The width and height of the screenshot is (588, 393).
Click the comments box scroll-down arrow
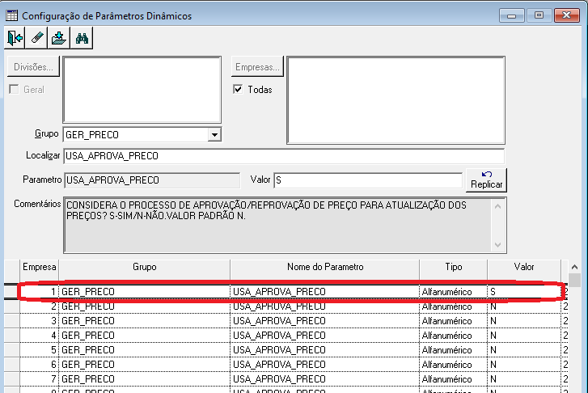pyautogui.click(x=498, y=245)
